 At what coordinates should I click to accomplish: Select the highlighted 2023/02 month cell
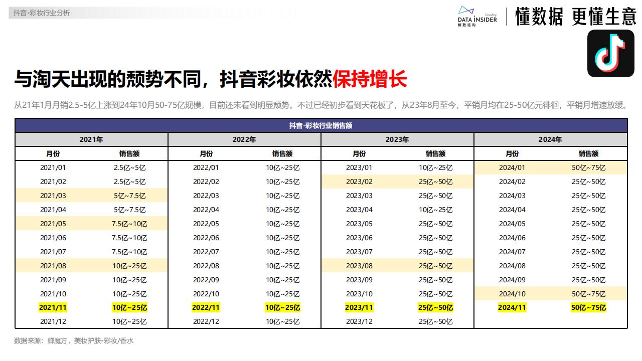(359, 182)
